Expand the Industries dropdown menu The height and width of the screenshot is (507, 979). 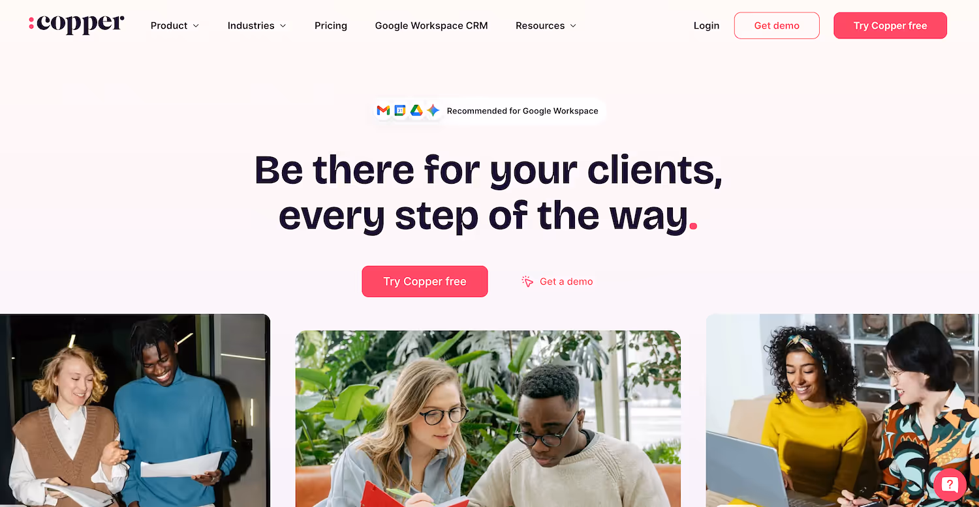tap(257, 25)
